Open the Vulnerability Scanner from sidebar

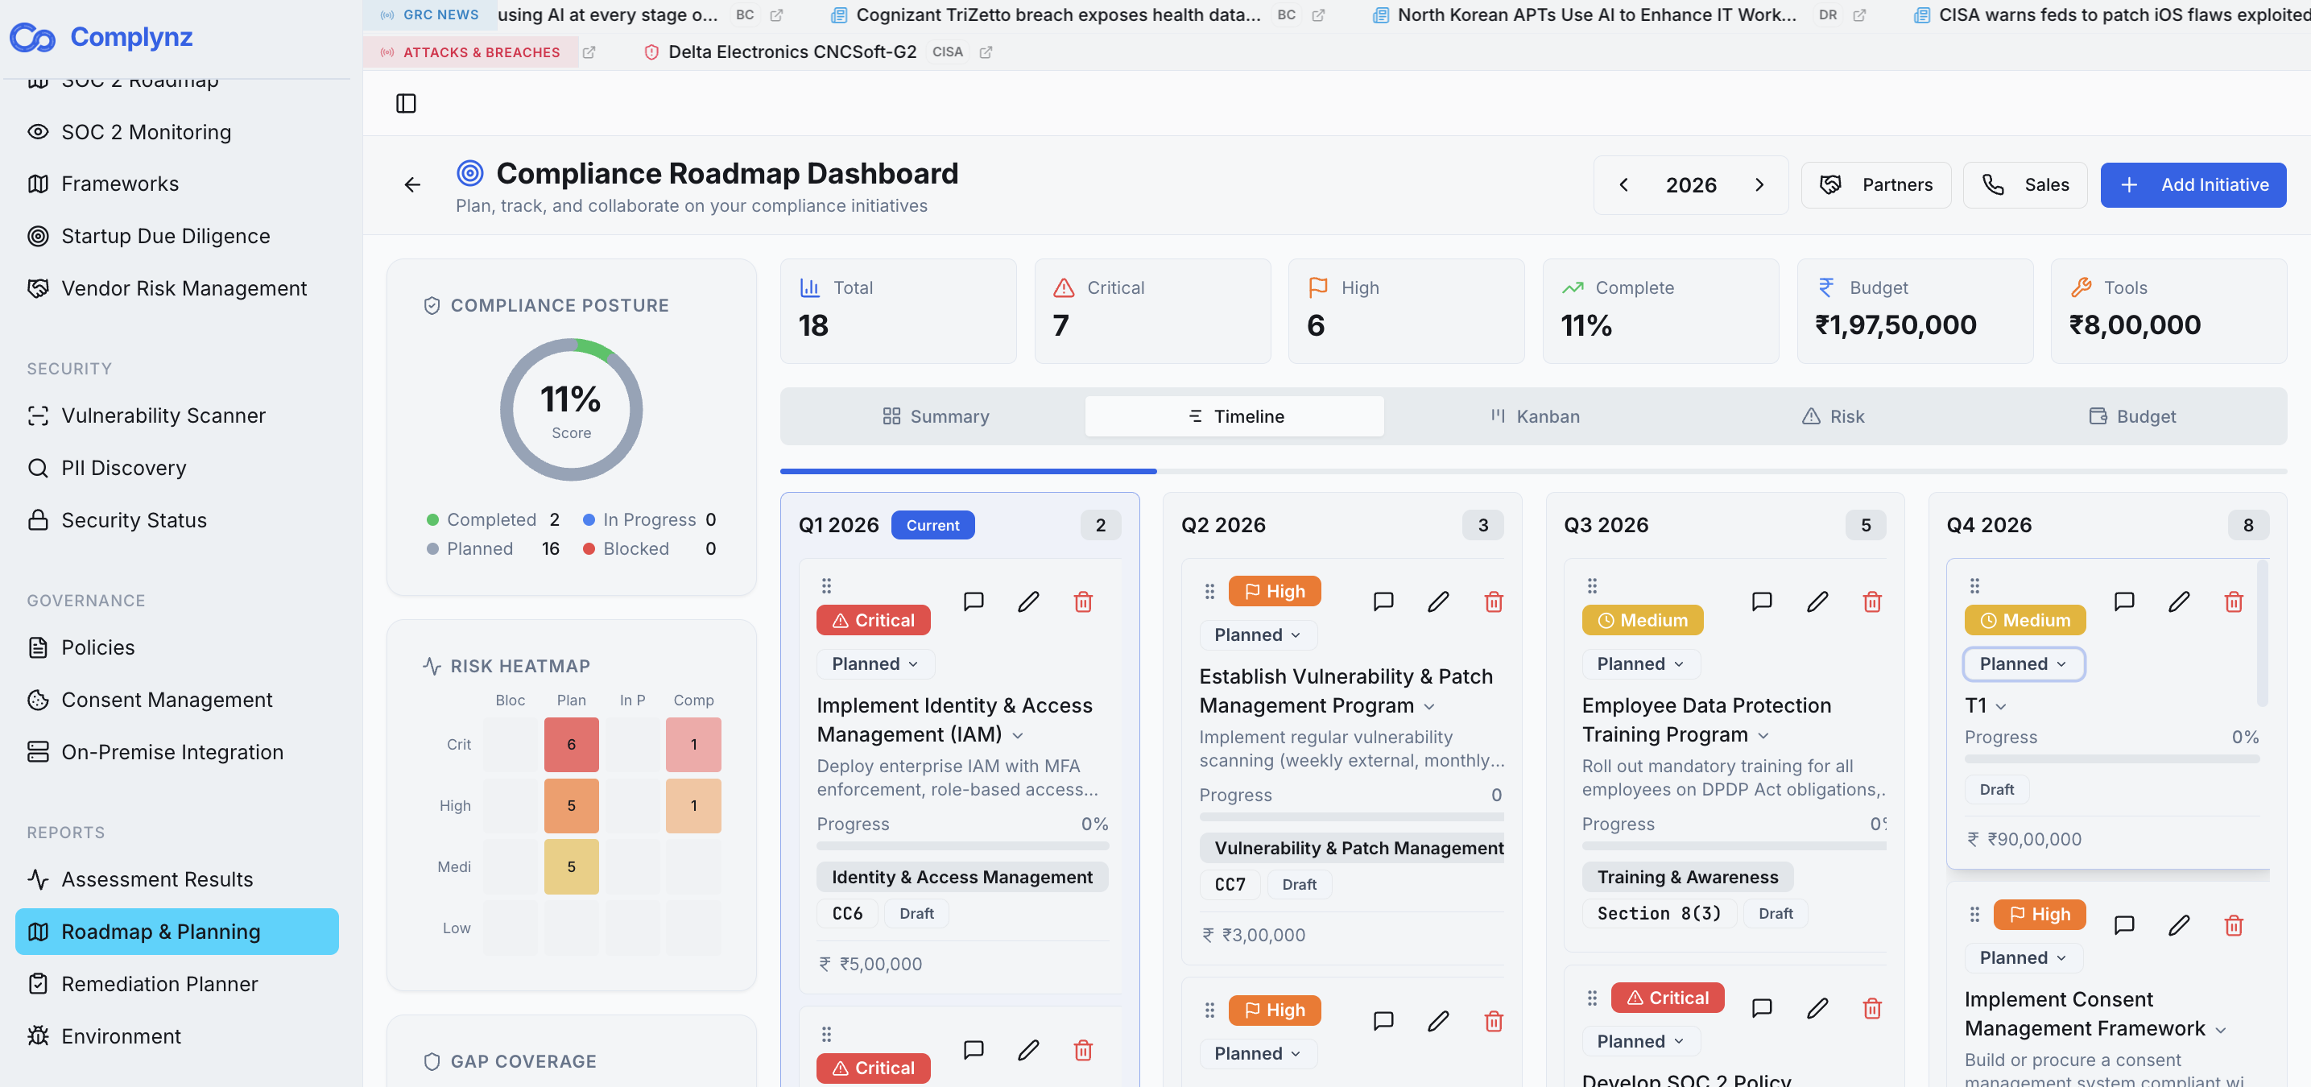163,415
